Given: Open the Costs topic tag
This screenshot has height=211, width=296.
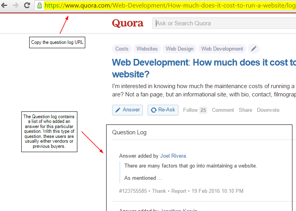Looking at the screenshot, I should 122,49.
